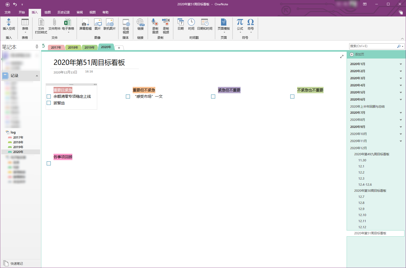Viewport: 406px width, 268px height.
Task: Toggle the 2020年6月 page group chevron
Action: (401, 100)
